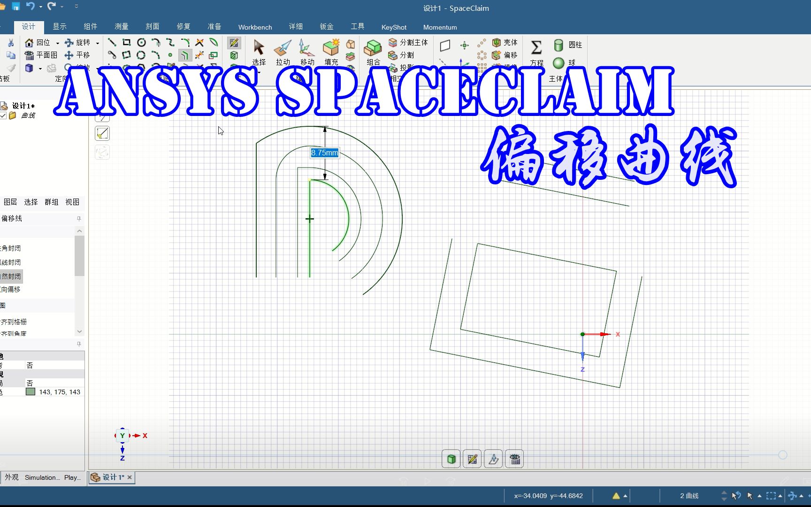Select the Point sketch tool
Viewport: 811px width, 507px height.
click(170, 55)
